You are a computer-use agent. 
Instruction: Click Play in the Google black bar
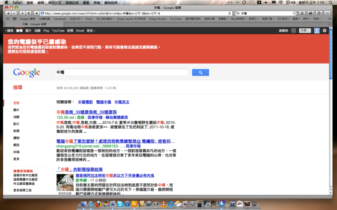tap(46, 30)
